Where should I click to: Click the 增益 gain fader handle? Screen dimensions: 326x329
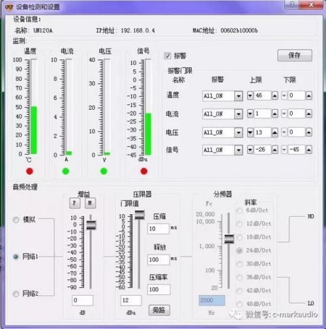(91, 225)
